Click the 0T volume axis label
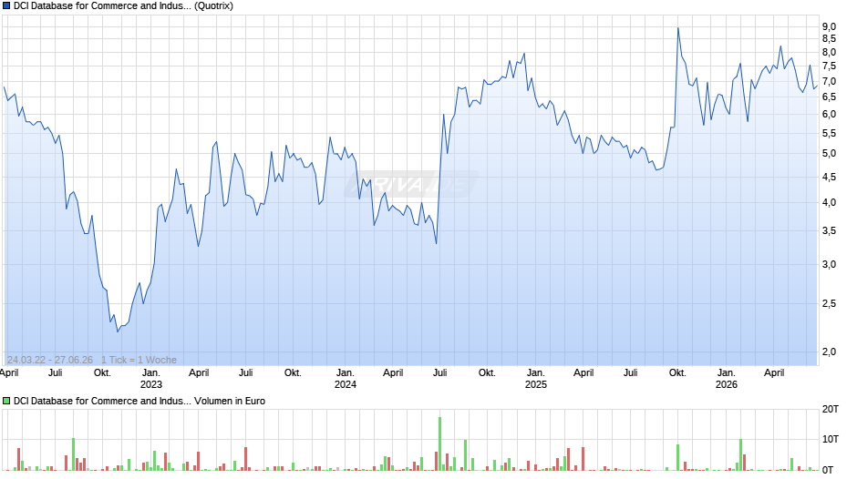 (x=828, y=470)
